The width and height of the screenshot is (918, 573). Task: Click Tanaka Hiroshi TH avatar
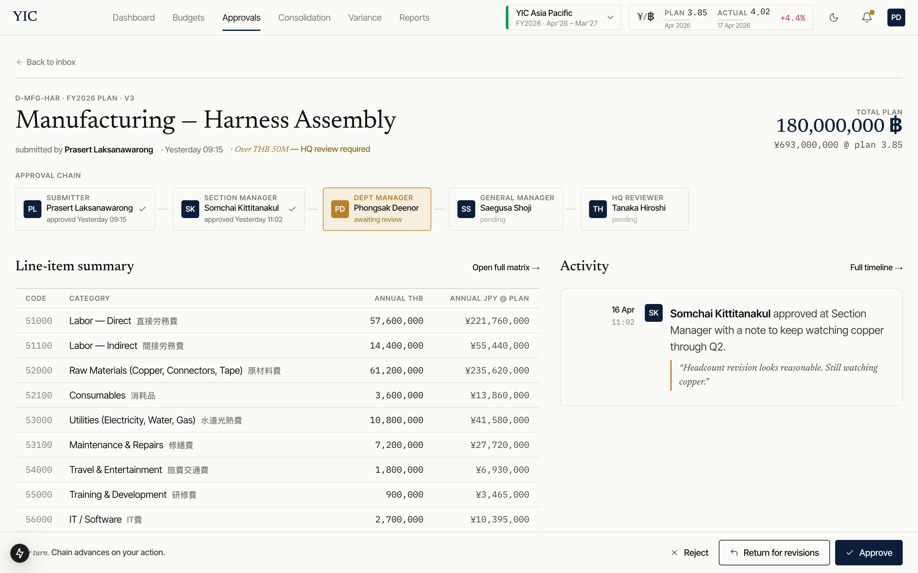pyautogui.click(x=597, y=209)
